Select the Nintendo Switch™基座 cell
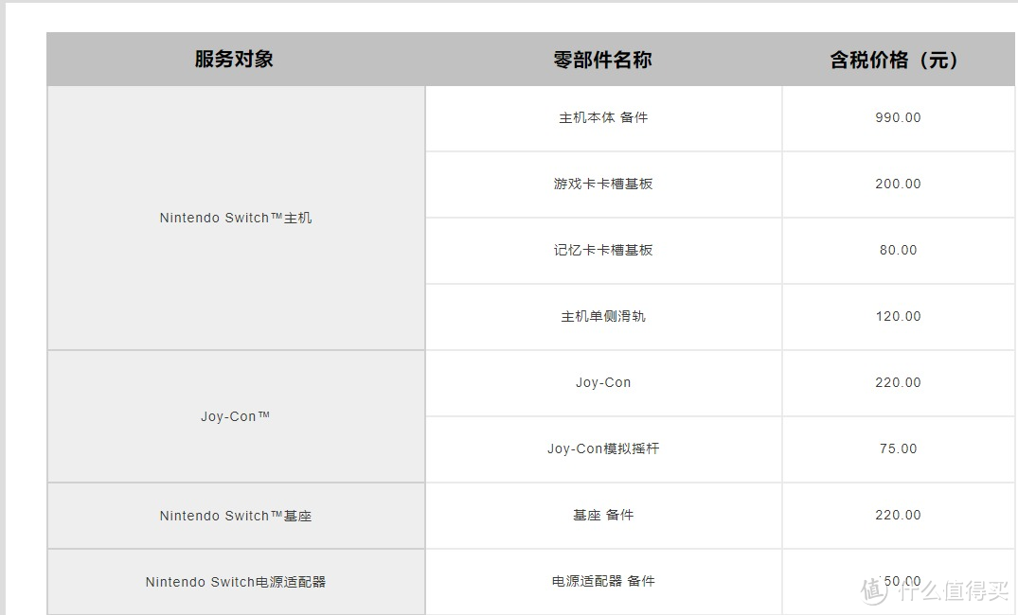The height and width of the screenshot is (615, 1018). (x=236, y=516)
